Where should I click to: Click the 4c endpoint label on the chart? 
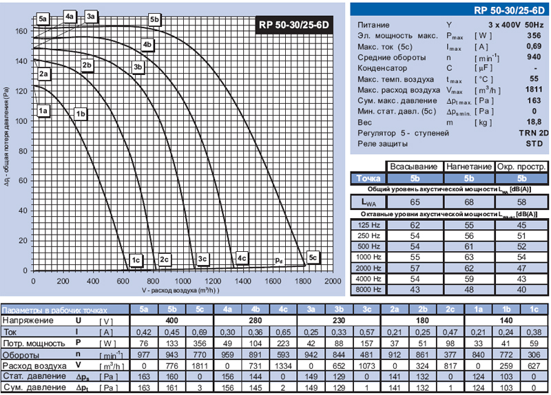tap(242, 258)
